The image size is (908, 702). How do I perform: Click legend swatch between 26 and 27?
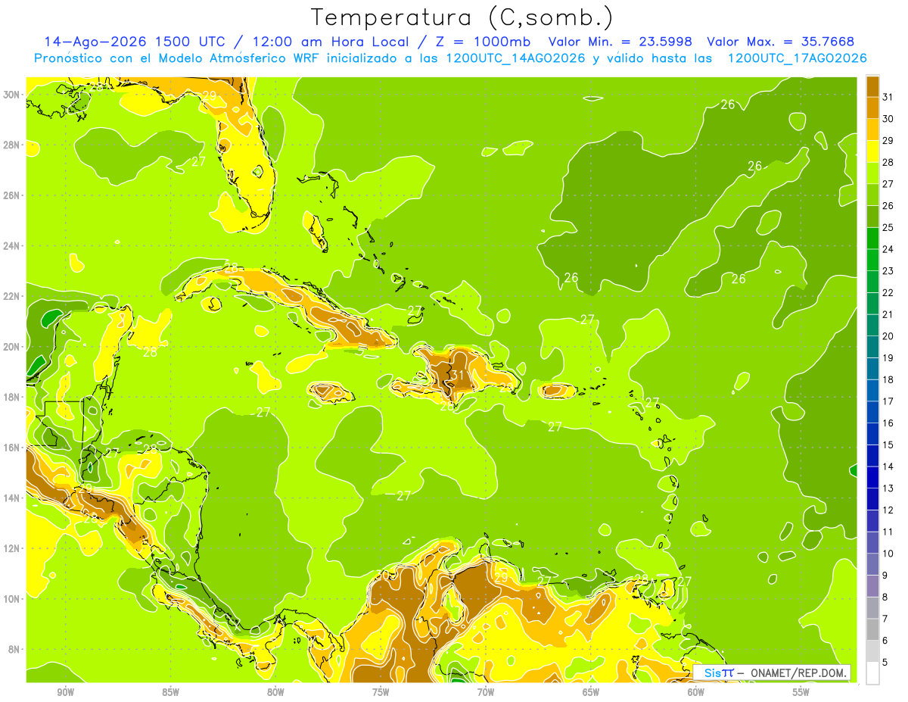[x=872, y=195]
